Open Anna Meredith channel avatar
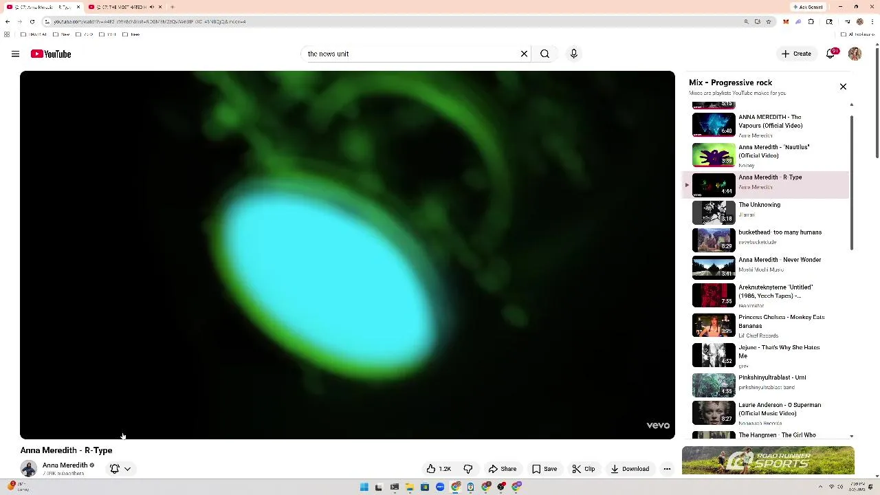This screenshot has height=495, width=880. 29,469
